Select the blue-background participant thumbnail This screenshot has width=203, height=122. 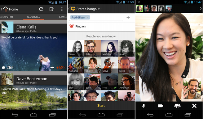coord(169,9)
